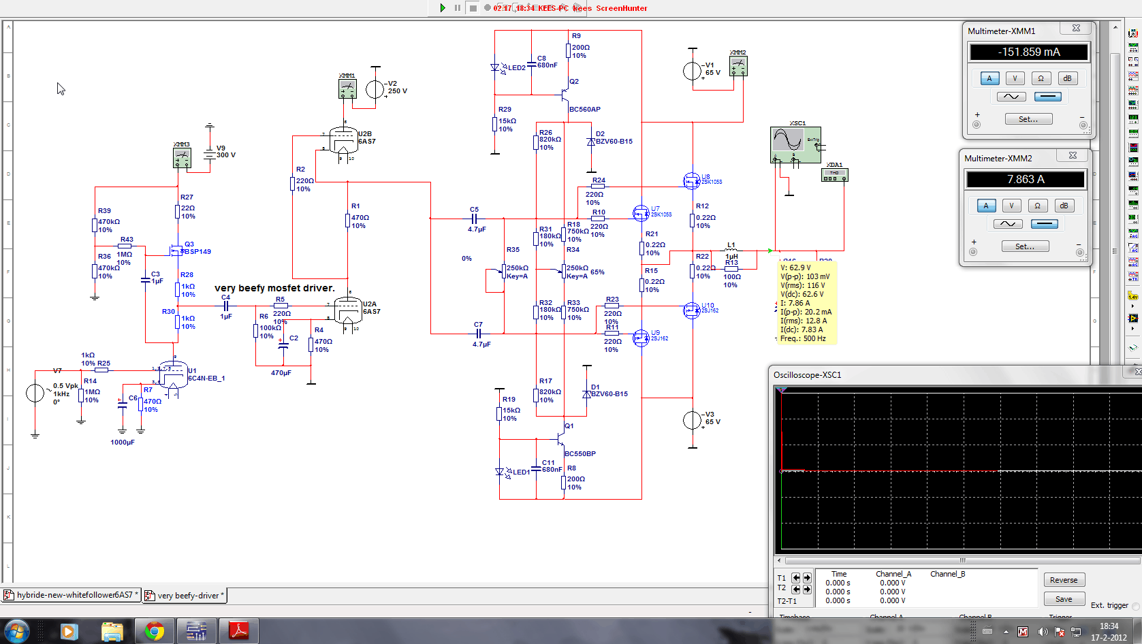Select the two-channel Oscilloscope instrument icon

point(1133,76)
